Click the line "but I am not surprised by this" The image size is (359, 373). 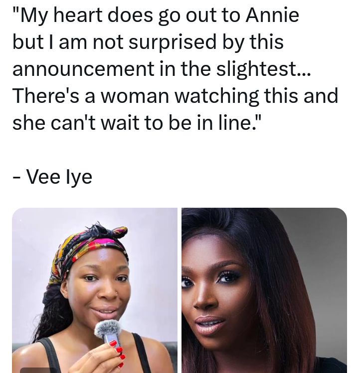pos(148,42)
